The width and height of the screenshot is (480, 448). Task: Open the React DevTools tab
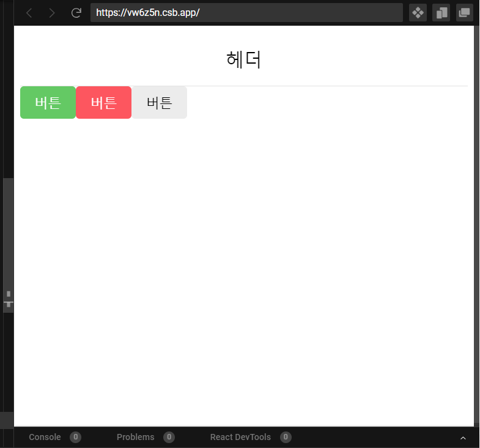point(240,437)
